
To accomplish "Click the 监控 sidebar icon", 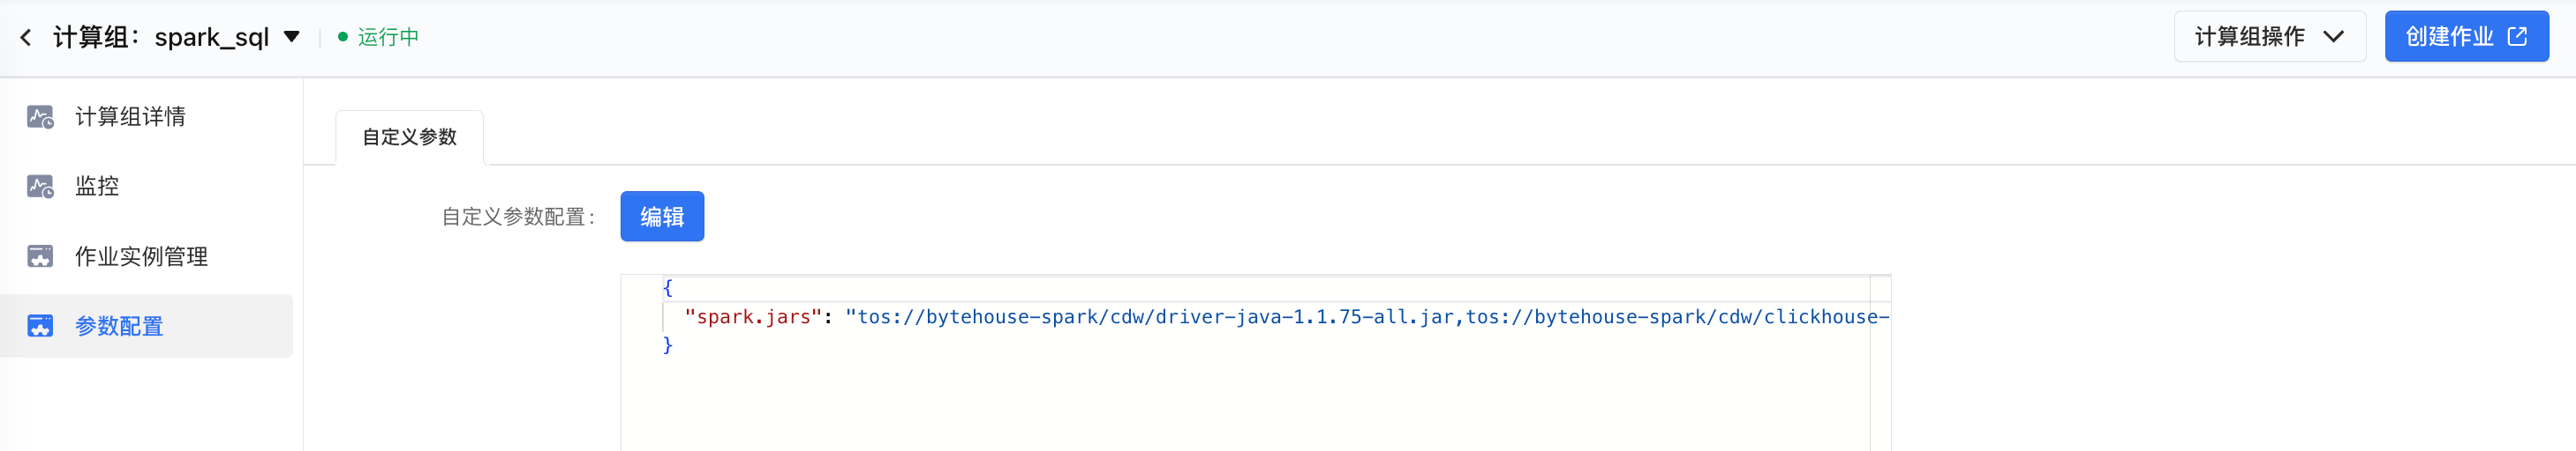I will tap(40, 187).
